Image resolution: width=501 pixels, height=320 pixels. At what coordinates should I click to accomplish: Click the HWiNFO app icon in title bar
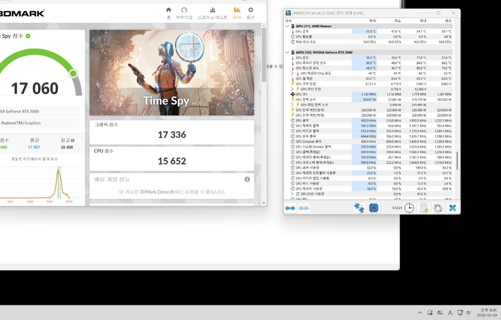(x=288, y=13)
